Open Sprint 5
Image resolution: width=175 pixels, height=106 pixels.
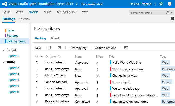14,86
